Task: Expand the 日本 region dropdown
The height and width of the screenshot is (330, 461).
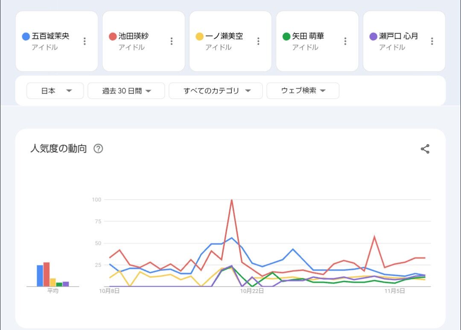Action: [55, 91]
